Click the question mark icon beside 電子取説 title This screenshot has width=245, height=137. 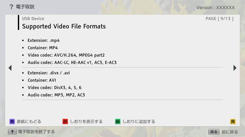pos(11,7)
